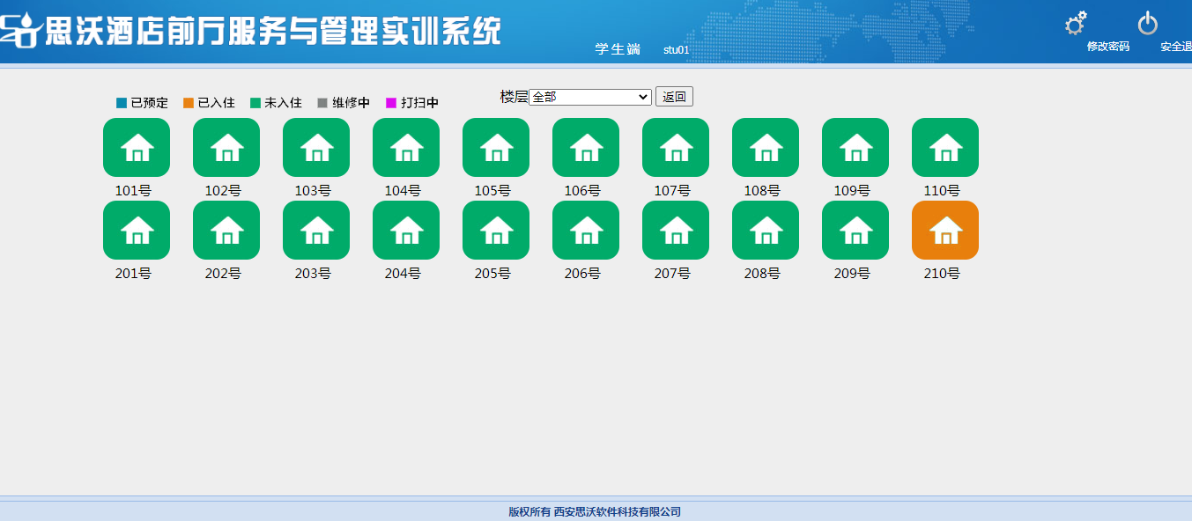Click the 修改密码 link text
This screenshot has width=1192, height=521.
coord(1107,47)
